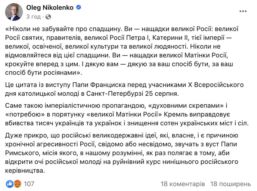The image size is (257, 191).
Task: Click the blue Like reaction icon
Action: 10,184
